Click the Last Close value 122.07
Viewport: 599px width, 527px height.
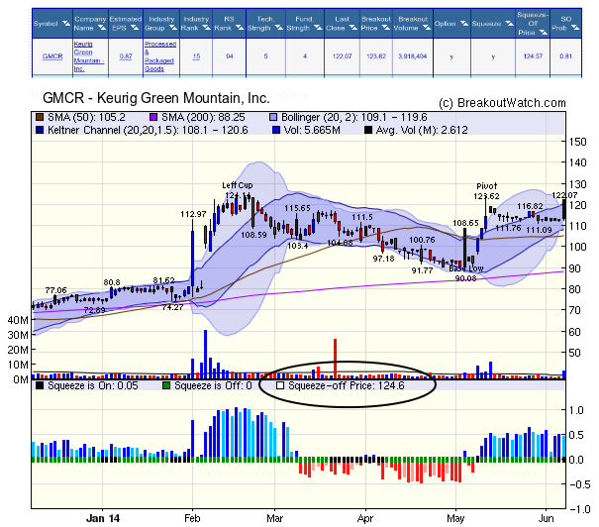click(342, 56)
